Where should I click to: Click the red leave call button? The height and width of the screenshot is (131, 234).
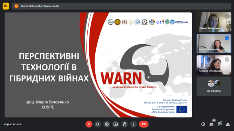(144, 124)
